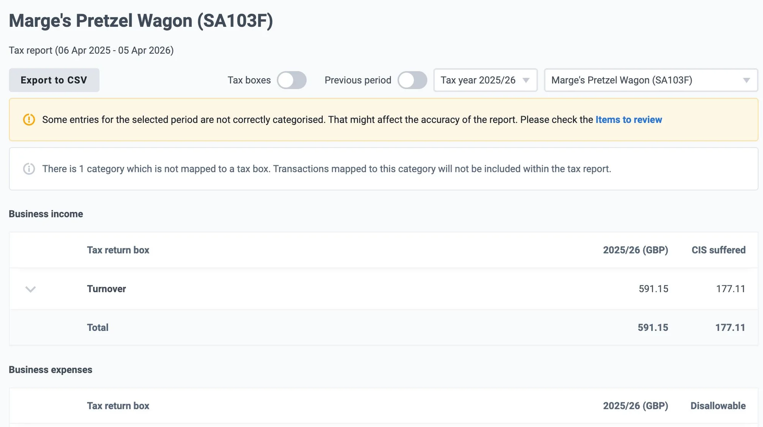763x427 pixels.
Task: Click the Turnover CIS suffered value 177.11
Action: (x=730, y=289)
